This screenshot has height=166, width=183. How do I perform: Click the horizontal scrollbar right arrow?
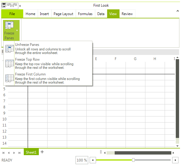pyautogui.click(x=173, y=153)
